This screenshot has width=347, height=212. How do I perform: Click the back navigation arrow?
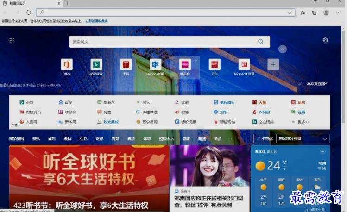(x=6, y=12)
